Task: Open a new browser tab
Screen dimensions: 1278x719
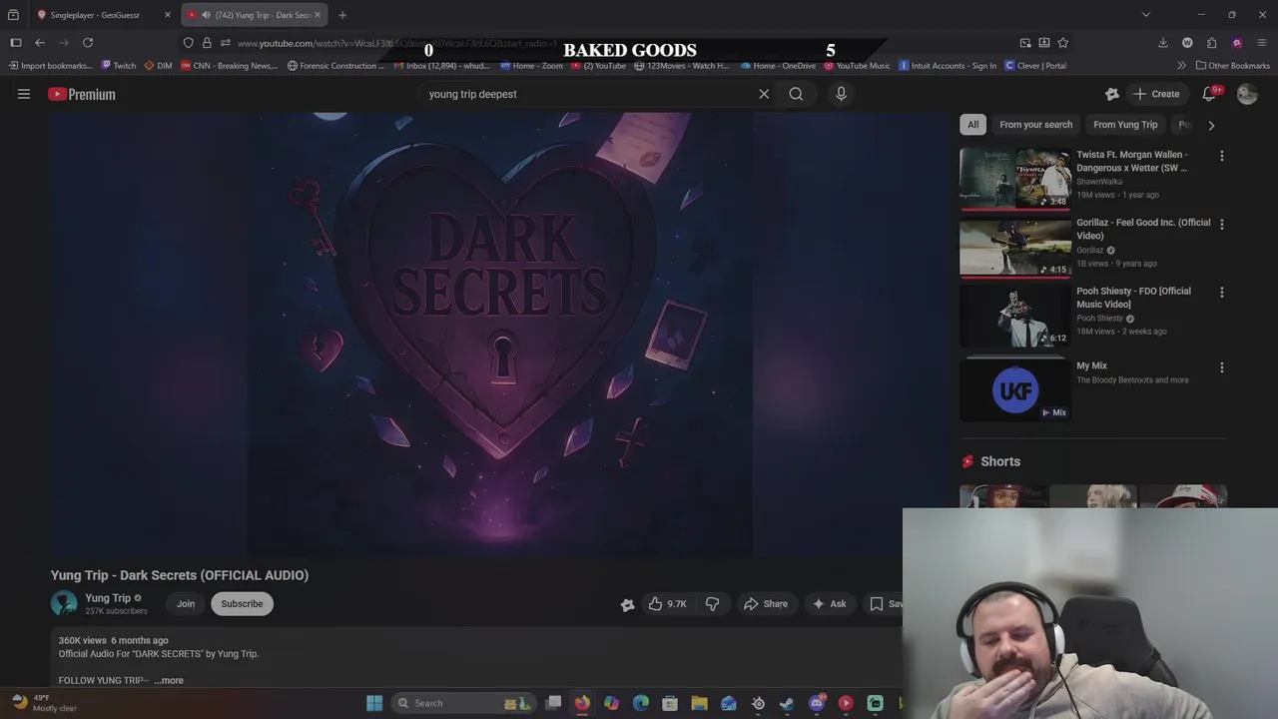Action: point(342,15)
